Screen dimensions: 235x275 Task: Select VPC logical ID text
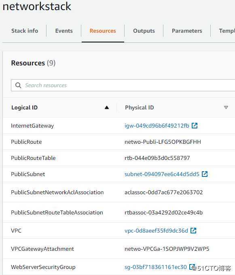(16, 231)
